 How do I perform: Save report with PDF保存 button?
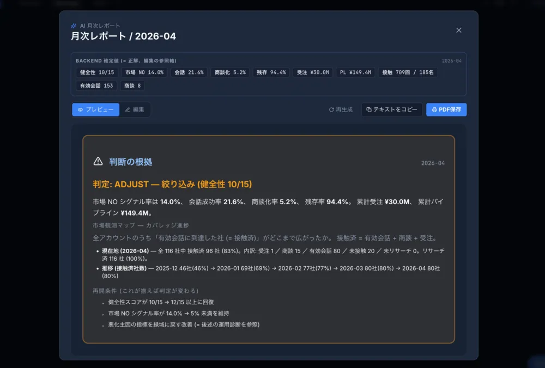coord(446,109)
